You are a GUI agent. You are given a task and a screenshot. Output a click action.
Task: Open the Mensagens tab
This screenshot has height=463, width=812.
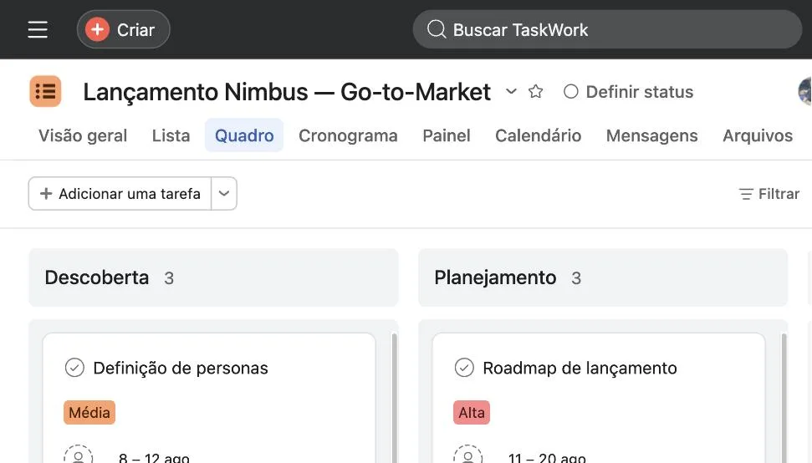[x=652, y=135]
